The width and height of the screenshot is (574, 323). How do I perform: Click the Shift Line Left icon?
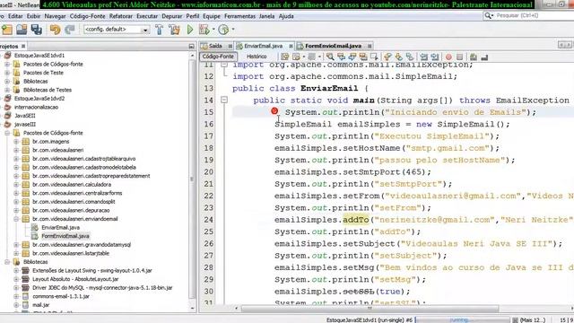click(x=424, y=57)
